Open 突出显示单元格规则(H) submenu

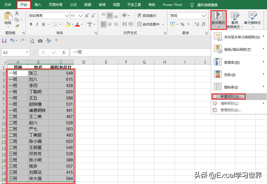pyautogui.click(x=239, y=37)
